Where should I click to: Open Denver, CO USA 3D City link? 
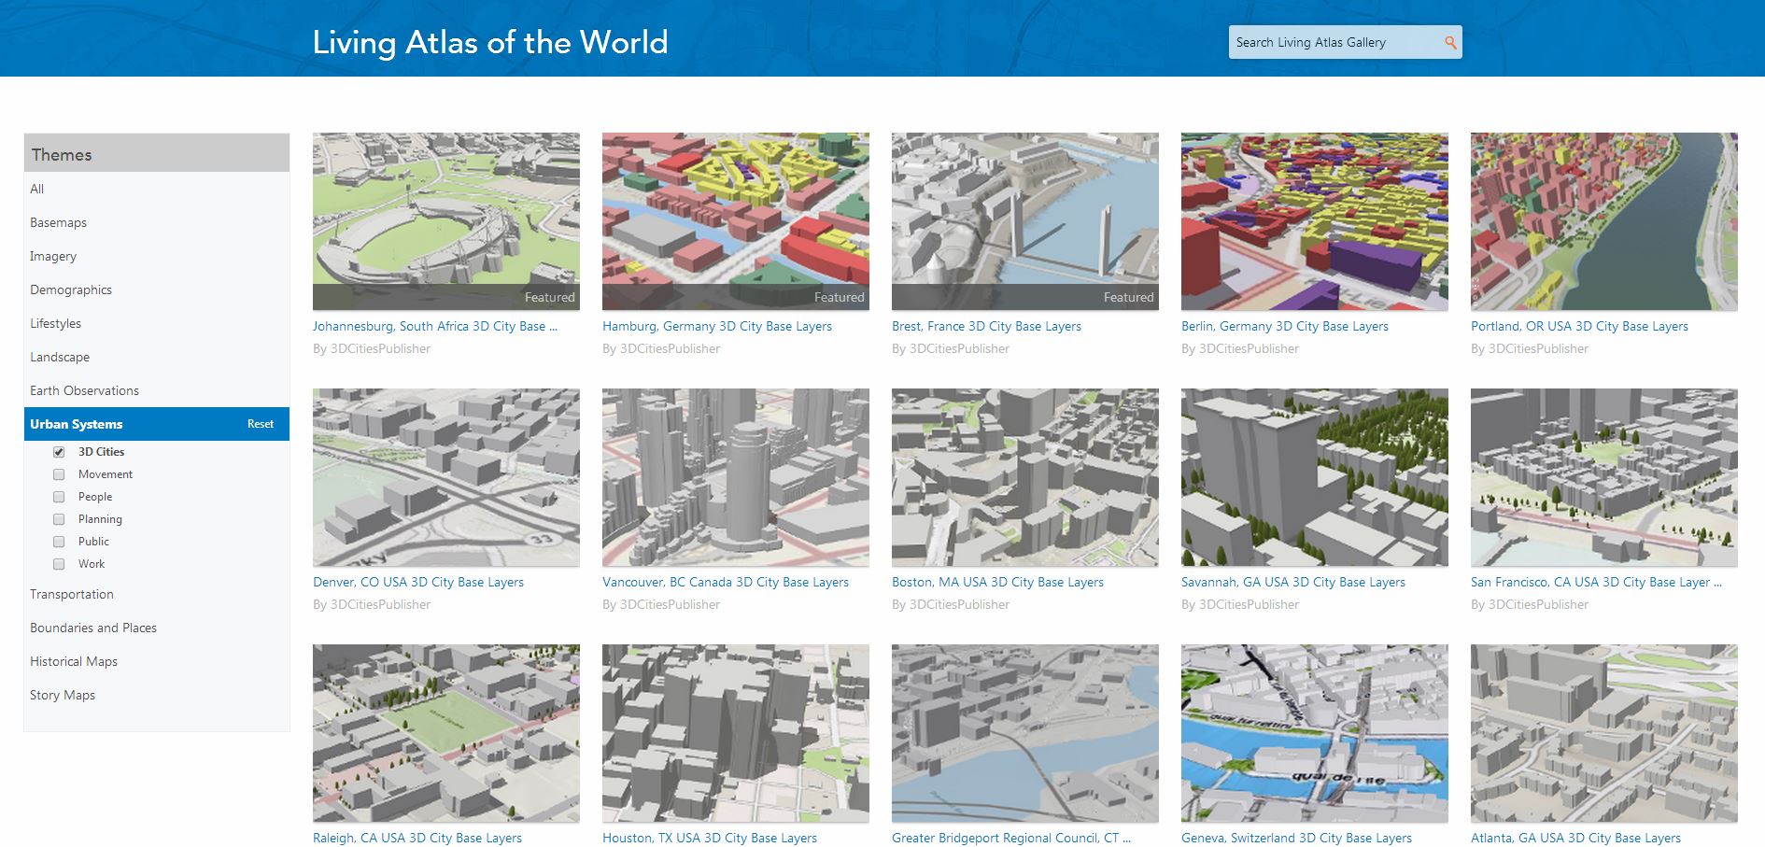[418, 582]
